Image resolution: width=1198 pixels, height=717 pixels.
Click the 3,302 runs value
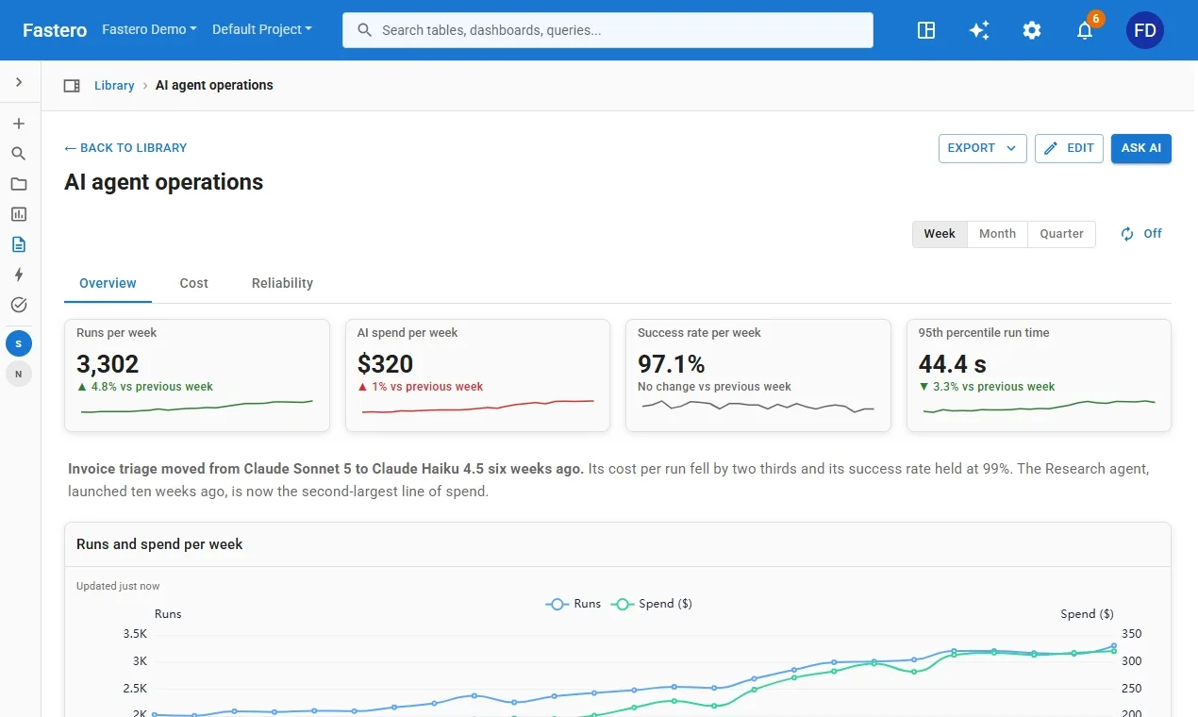pos(108,363)
